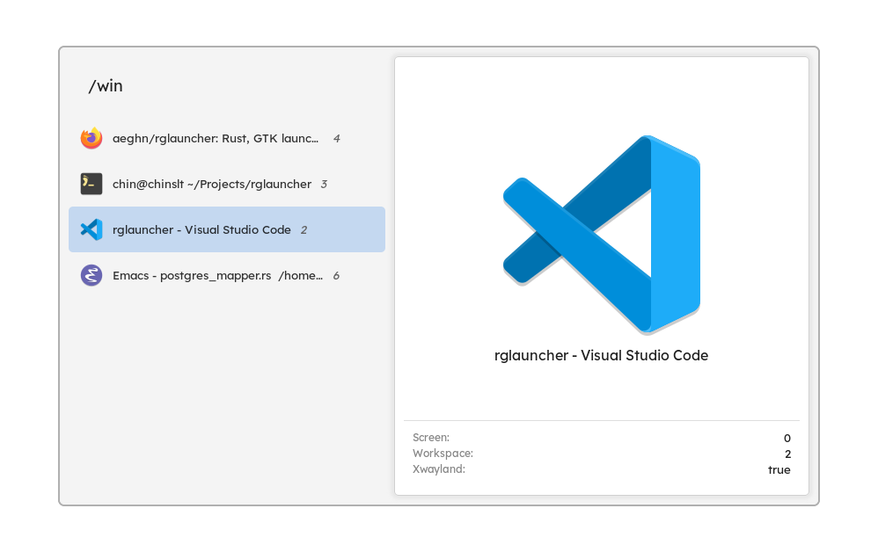Click the Firefox icon in results list
The width and height of the screenshot is (878, 552).
click(x=91, y=138)
